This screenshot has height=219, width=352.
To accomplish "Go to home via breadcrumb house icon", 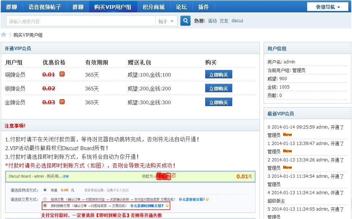I will click(x=4, y=35).
